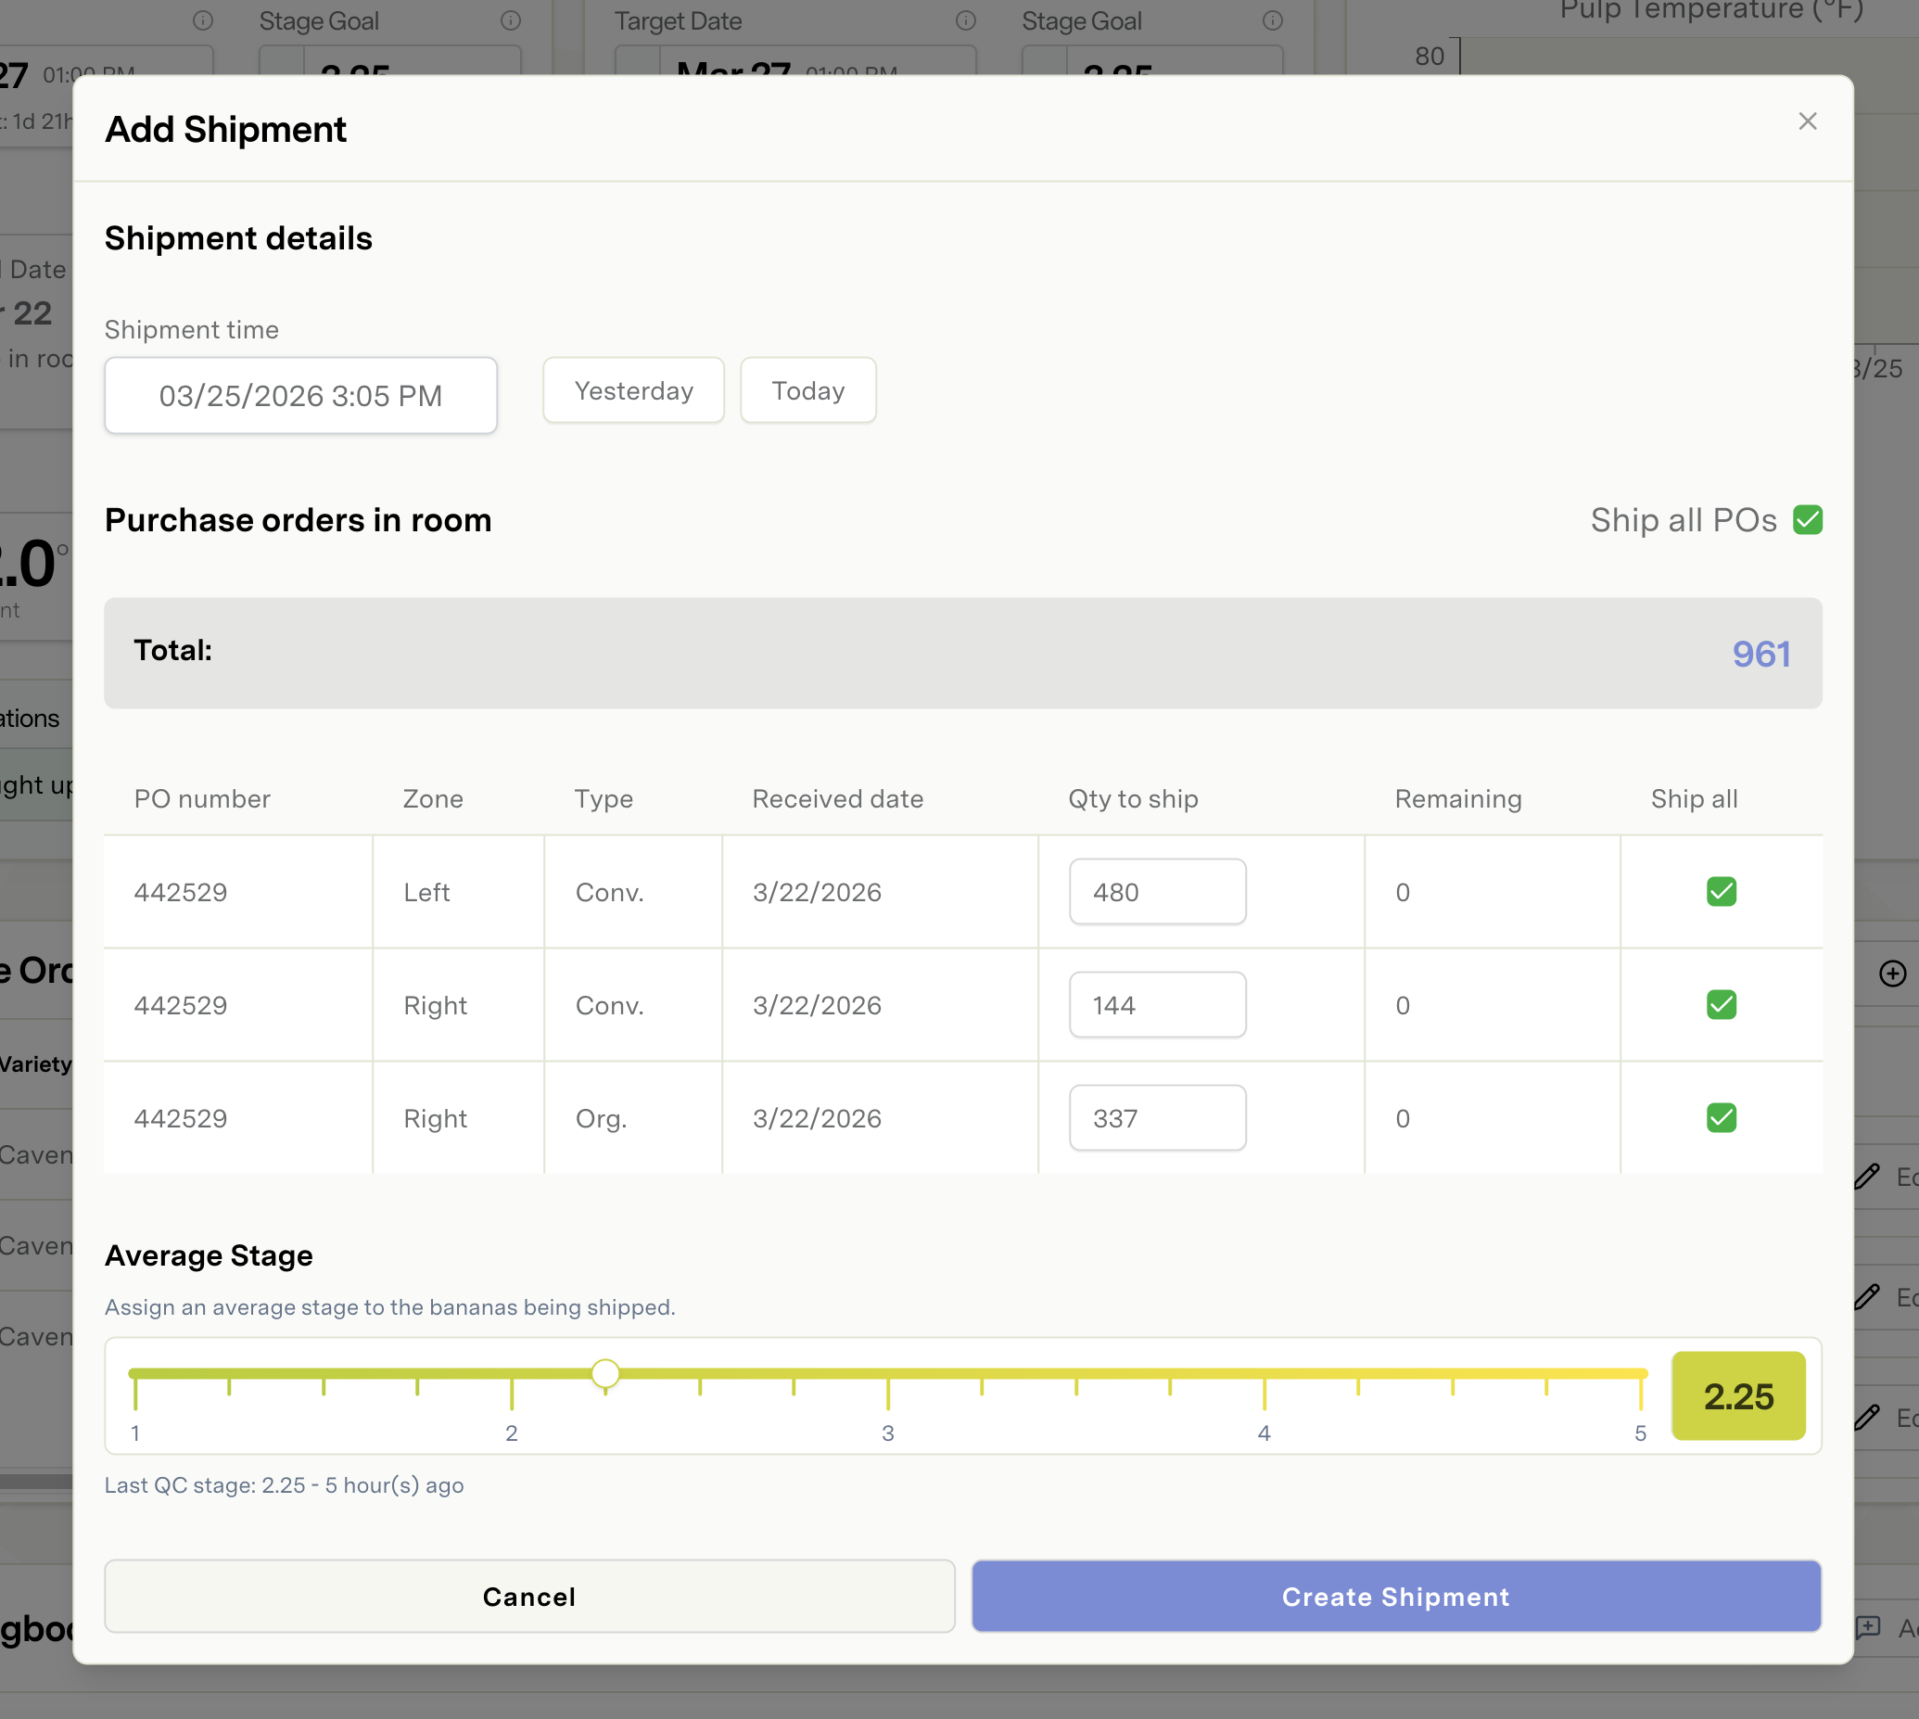This screenshot has width=1919, height=1719.
Task: Toggle Ship all for Right Conv. row
Action: pos(1721,1005)
